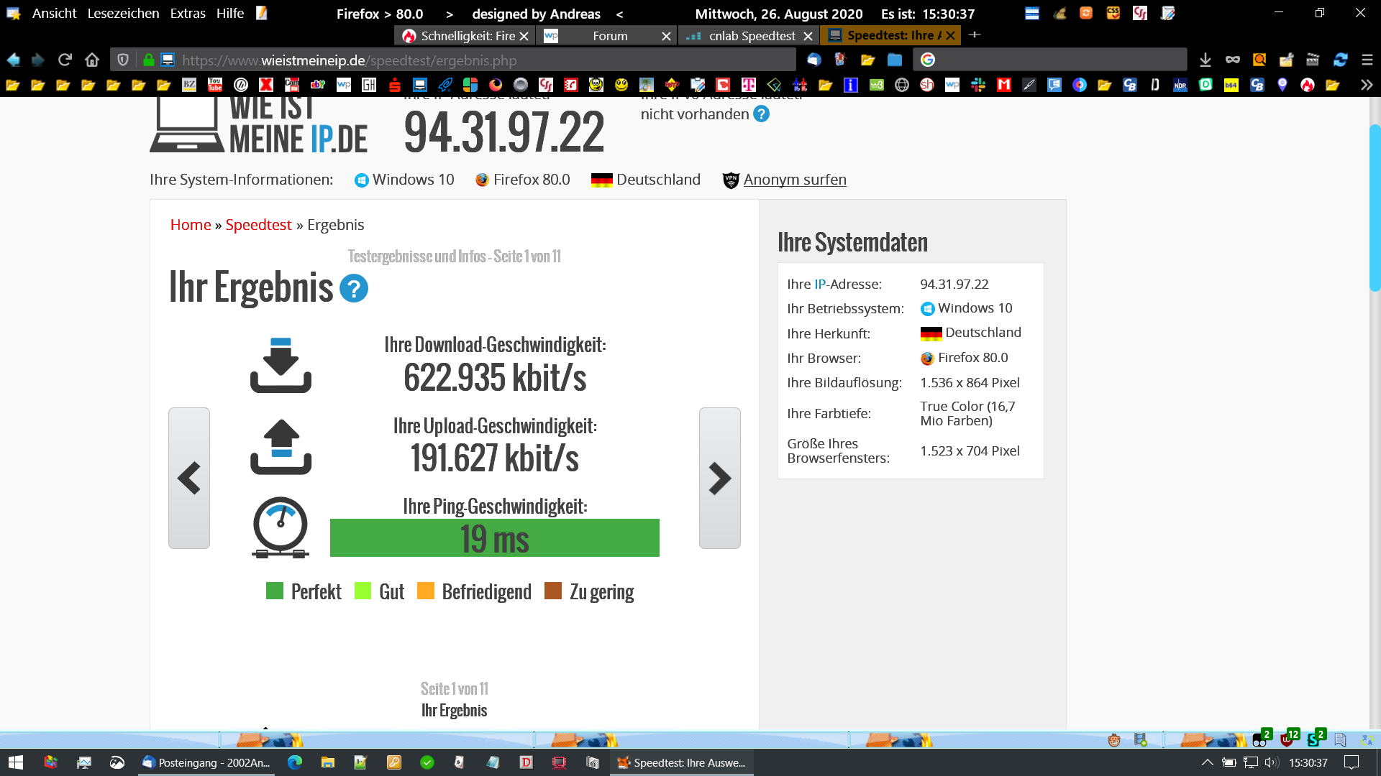Show hidden system tray icons
The image size is (1381, 776).
click(1207, 762)
